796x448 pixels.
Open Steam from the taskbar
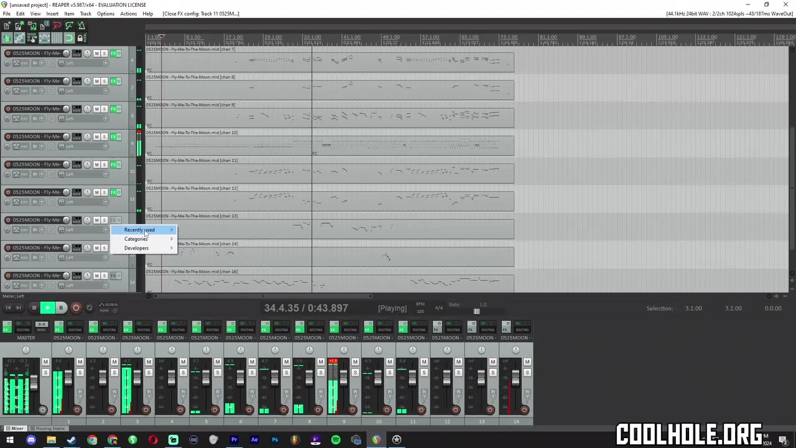click(71, 439)
